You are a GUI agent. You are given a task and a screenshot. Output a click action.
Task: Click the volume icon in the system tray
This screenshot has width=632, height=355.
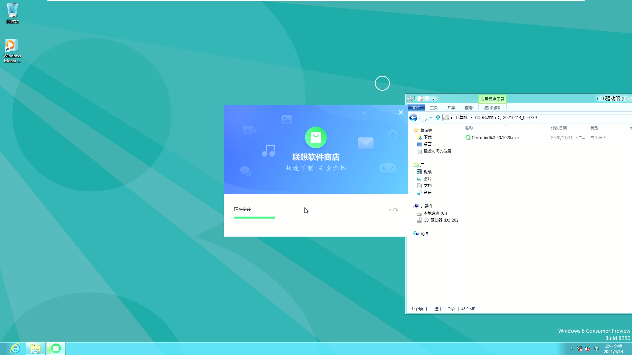pyautogui.click(x=588, y=349)
